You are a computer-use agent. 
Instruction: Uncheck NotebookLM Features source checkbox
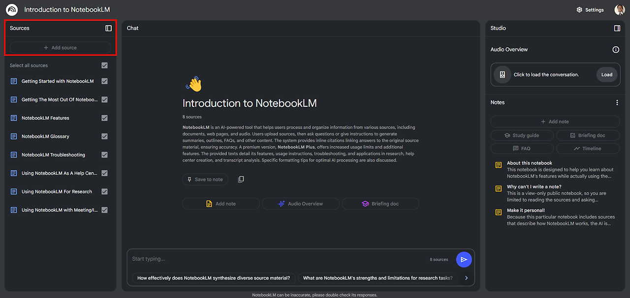tap(104, 118)
